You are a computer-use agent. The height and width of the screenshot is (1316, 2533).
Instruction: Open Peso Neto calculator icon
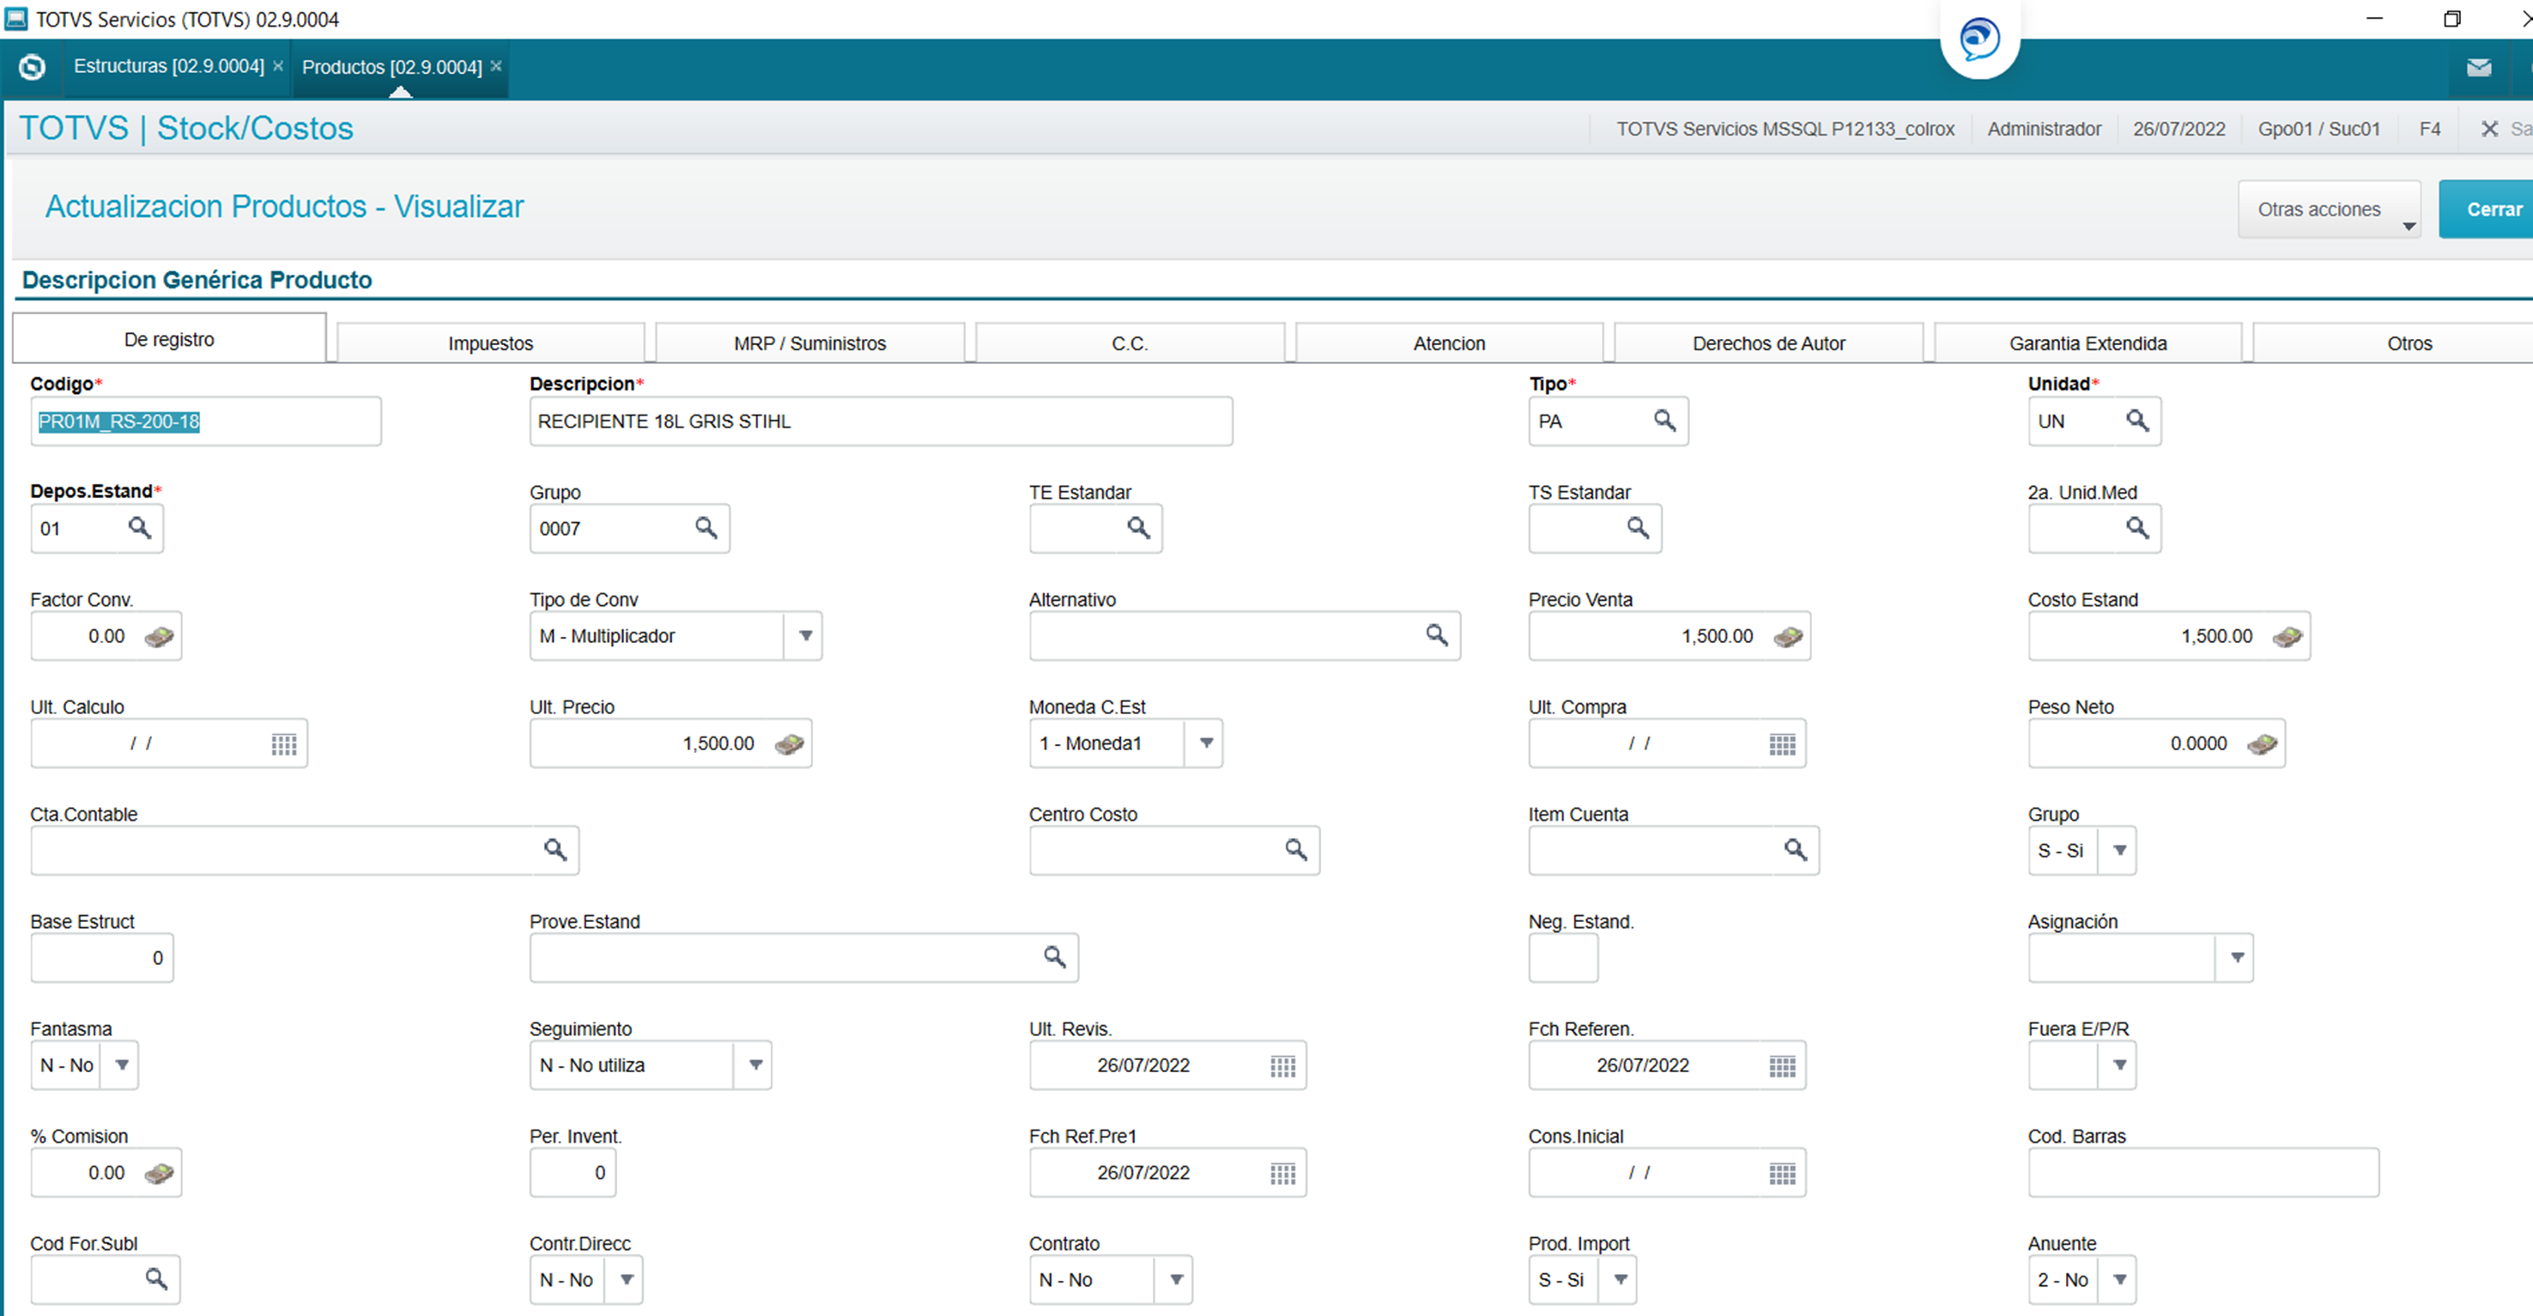pos(2262,743)
